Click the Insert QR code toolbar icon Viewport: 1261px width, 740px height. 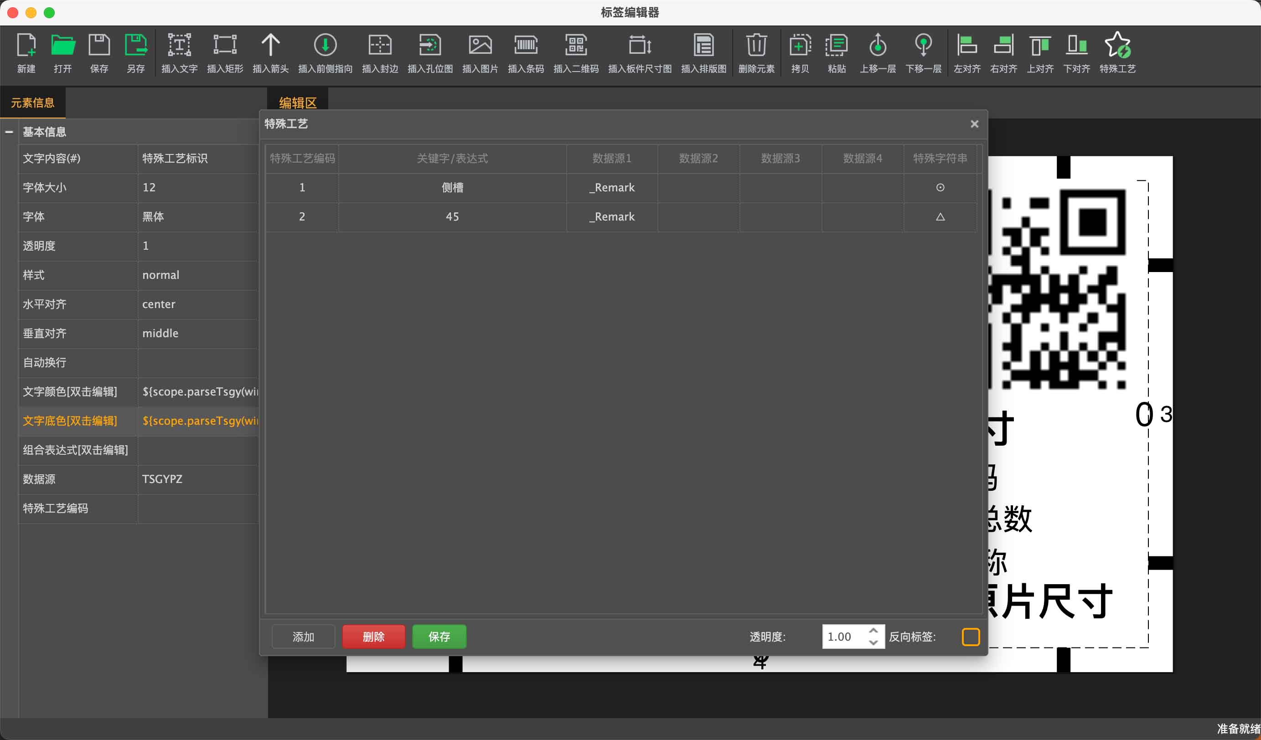click(575, 46)
